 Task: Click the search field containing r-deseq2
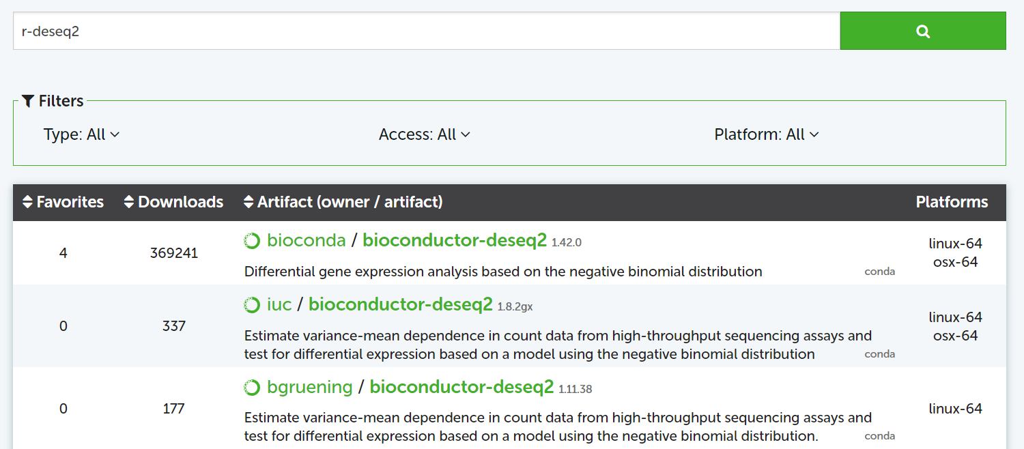[x=426, y=31]
